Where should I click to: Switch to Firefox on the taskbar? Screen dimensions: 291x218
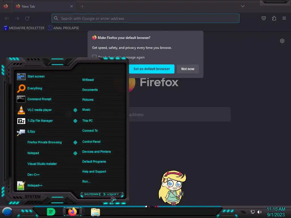click(72, 211)
